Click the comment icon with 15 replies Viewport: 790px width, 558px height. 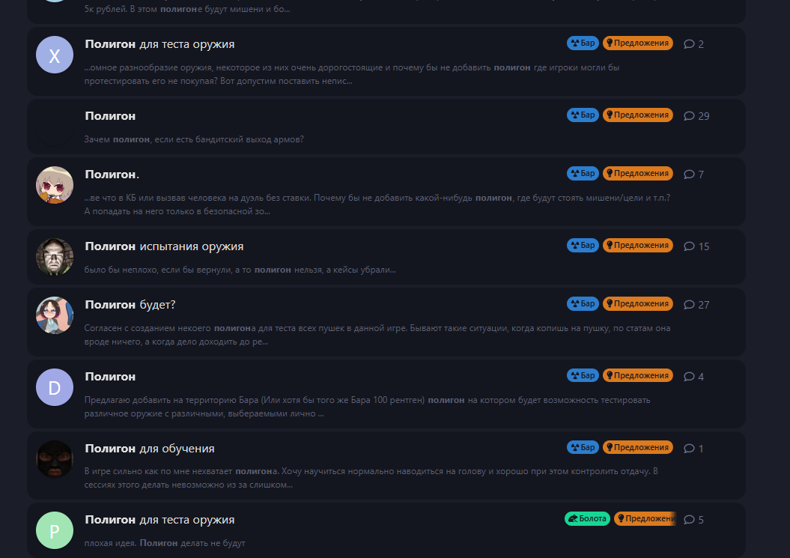pyautogui.click(x=689, y=246)
